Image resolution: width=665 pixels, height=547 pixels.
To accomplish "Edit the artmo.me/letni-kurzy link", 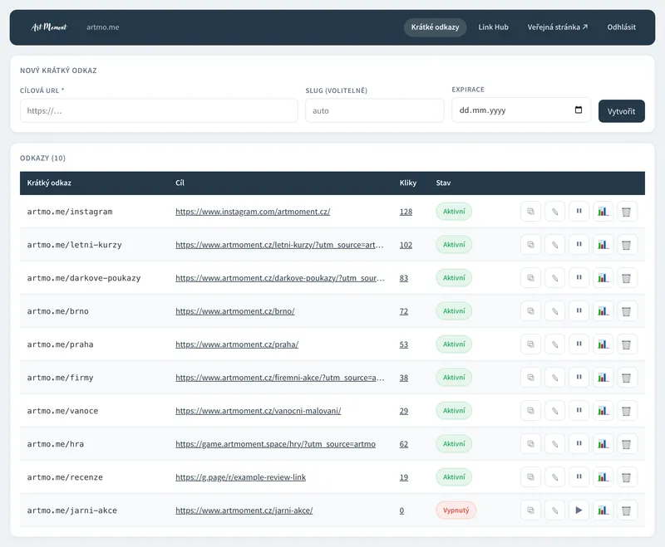I will click(x=554, y=245).
